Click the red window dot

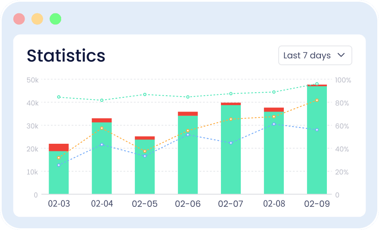coord(19,19)
